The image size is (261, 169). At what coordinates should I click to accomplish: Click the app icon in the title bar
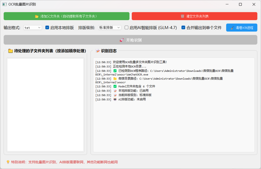click(4, 4)
